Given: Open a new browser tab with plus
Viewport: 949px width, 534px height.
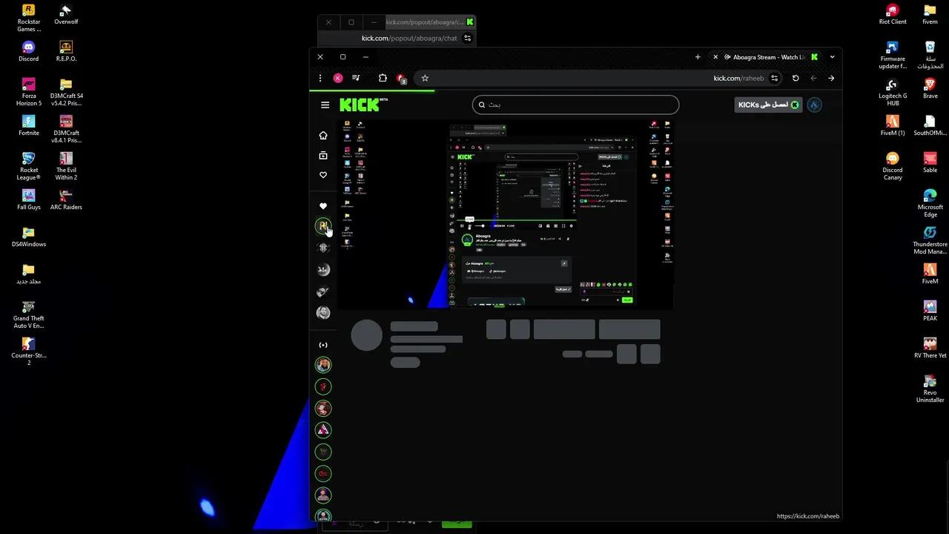Looking at the screenshot, I should (x=698, y=57).
